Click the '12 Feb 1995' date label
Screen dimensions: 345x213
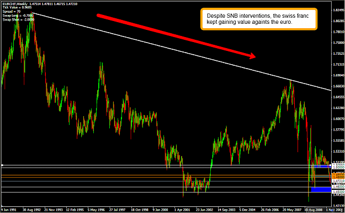pos(75,210)
